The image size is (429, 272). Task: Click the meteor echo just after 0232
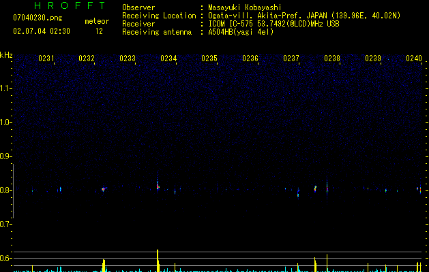104,189
